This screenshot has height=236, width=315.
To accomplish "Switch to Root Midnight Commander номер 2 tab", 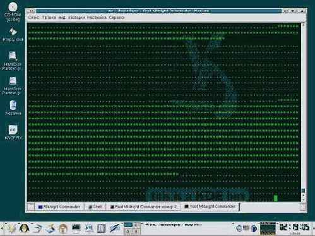I will [143, 207].
